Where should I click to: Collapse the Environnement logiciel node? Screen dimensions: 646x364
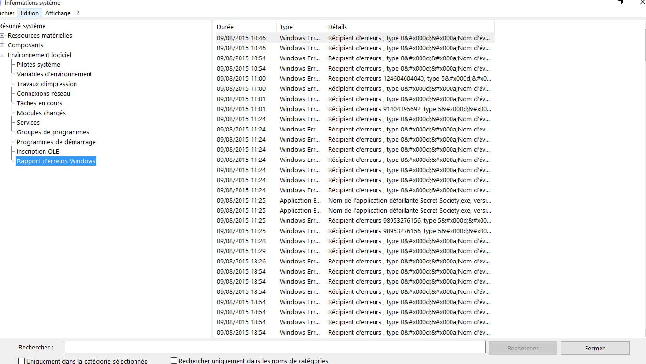tap(3, 55)
